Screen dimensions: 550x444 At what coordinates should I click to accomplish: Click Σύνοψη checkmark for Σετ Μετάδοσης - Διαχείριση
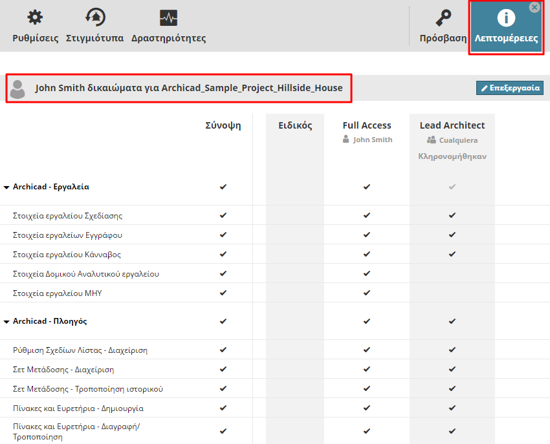pos(223,369)
